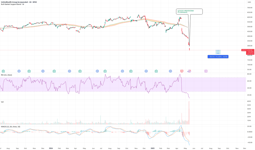Click the red UNH ticker price tag
This screenshot has width=255, height=150.
[x=244, y=50]
